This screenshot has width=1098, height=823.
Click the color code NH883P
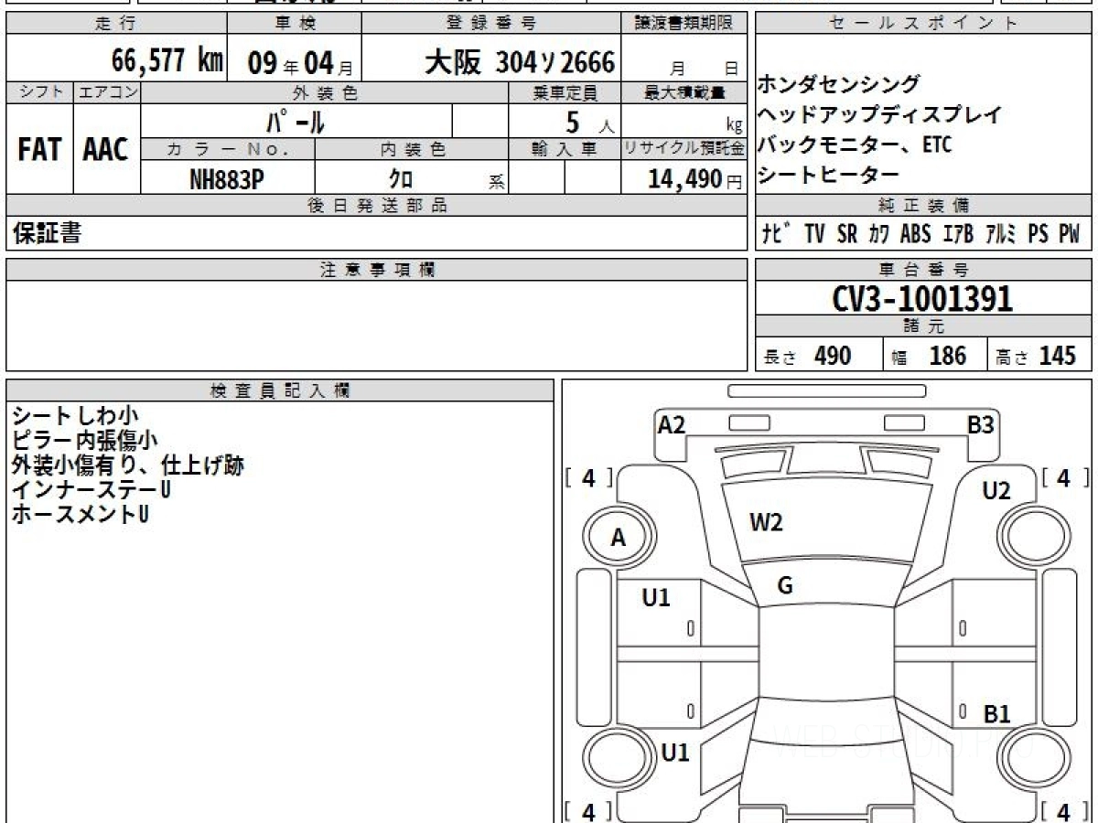click(x=226, y=180)
